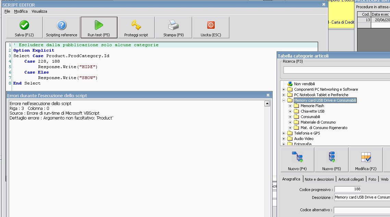Expand Memorie Flash node
Screen dimensions: 390x217
pyautogui.click(x=290, y=106)
